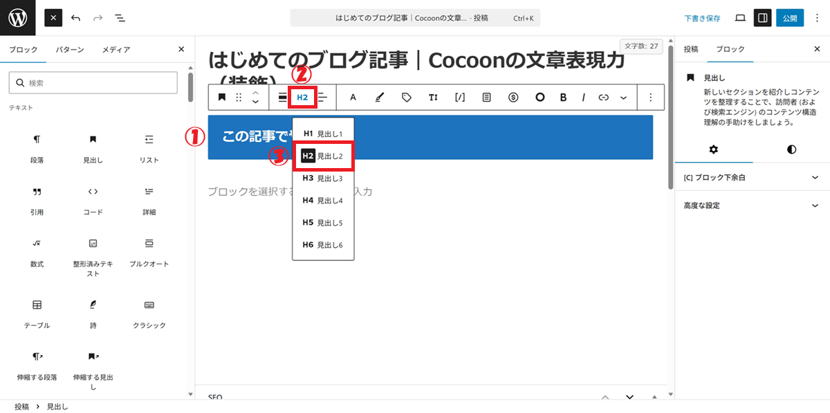
Task: Click the highlighter marker icon in block toolbar
Action: [x=379, y=98]
